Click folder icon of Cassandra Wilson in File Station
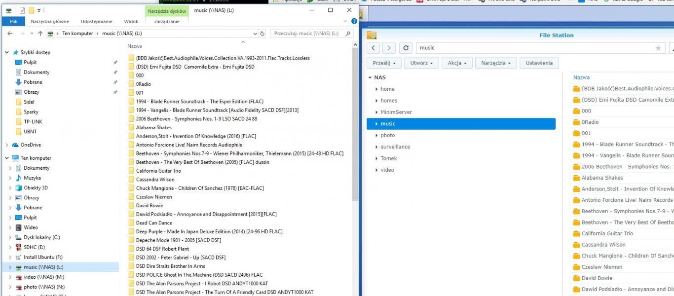Screen dimensions: 674x296 [576, 245]
